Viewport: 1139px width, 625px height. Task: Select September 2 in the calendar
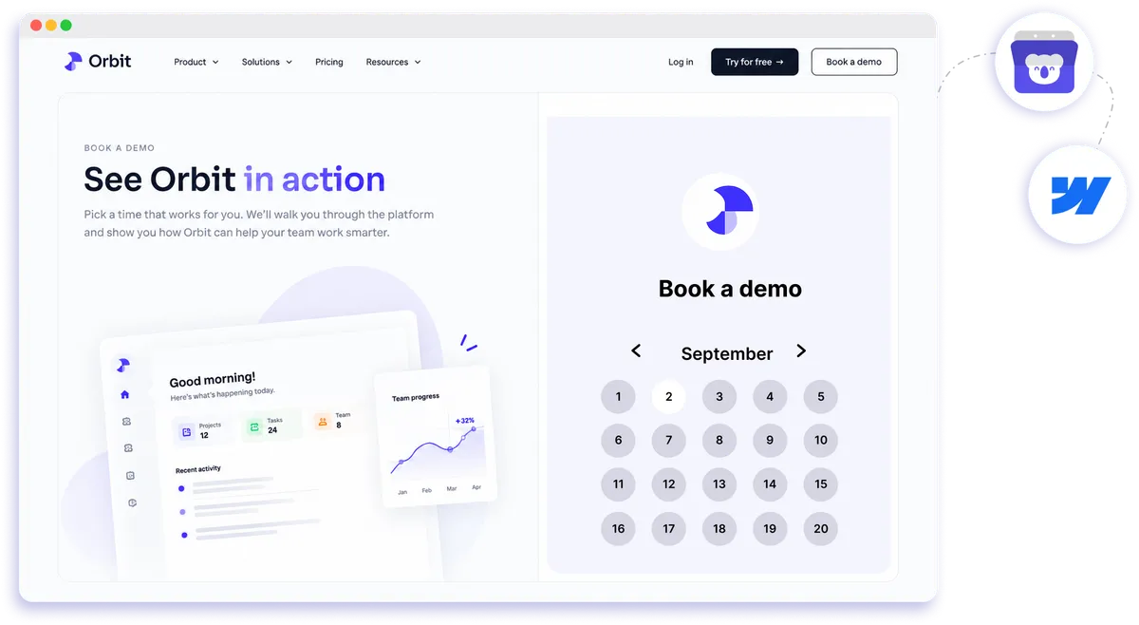click(x=669, y=397)
